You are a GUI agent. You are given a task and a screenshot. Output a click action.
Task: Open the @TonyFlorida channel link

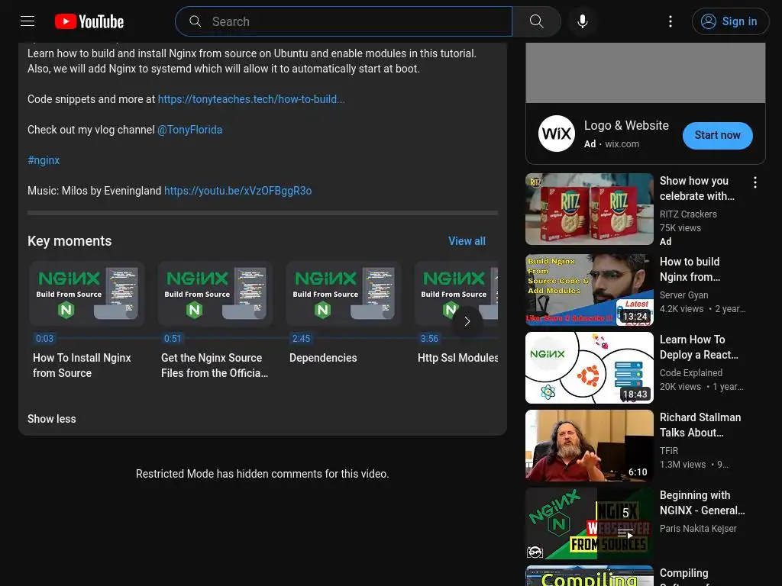(x=190, y=130)
